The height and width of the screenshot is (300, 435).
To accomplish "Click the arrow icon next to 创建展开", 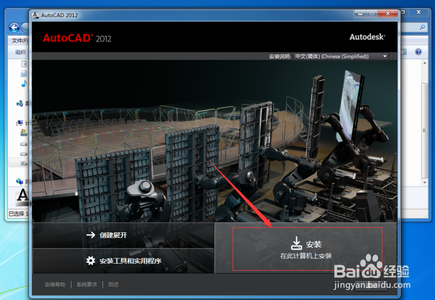I will [90, 235].
